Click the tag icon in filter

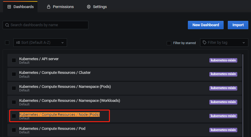coord(204,43)
